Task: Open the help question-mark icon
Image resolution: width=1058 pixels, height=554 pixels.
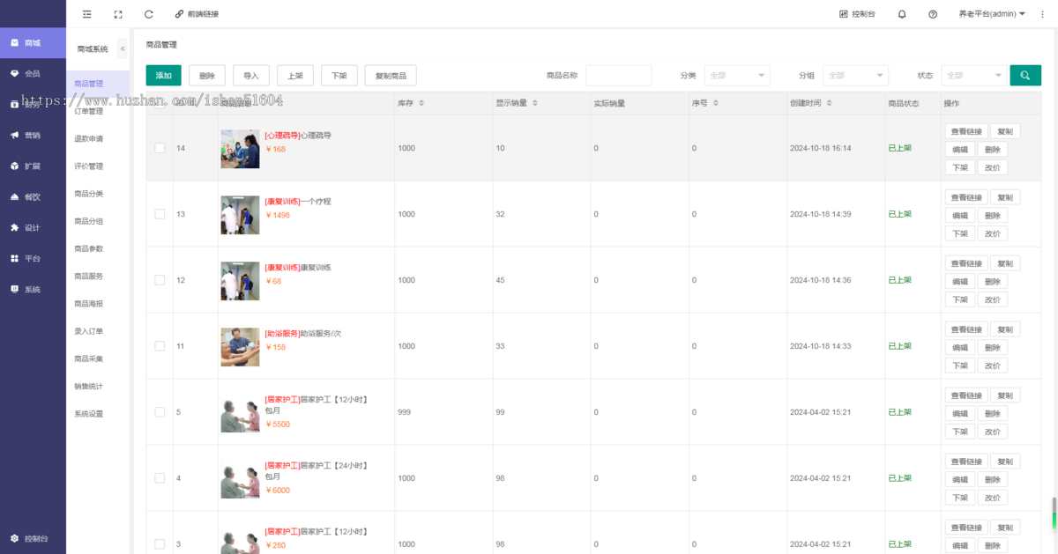Action: pyautogui.click(x=933, y=14)
